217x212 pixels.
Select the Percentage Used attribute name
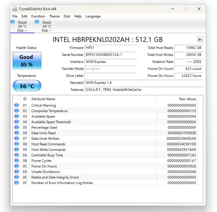point(44,128)
